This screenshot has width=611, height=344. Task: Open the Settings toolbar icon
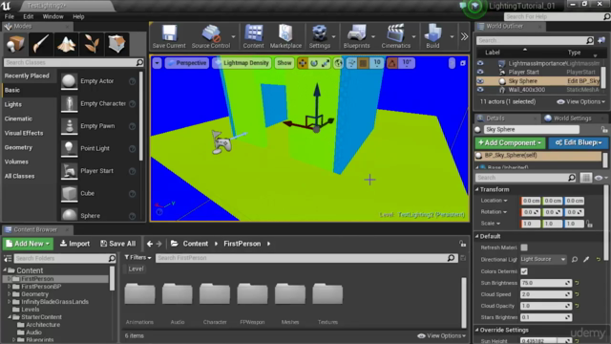point(320,36)
